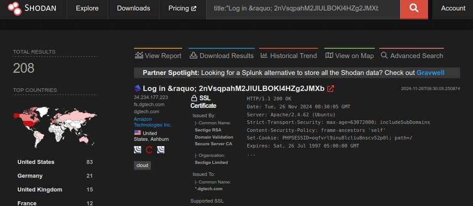
Task: Click the cloud tag
Action: [142, 165]
